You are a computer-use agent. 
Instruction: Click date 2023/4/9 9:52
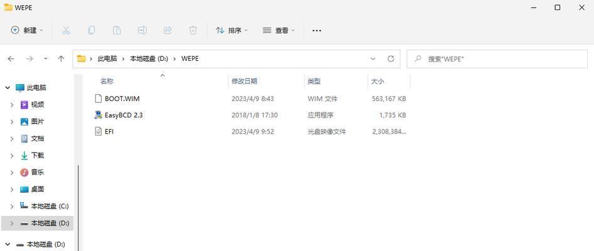pos(253,132)
